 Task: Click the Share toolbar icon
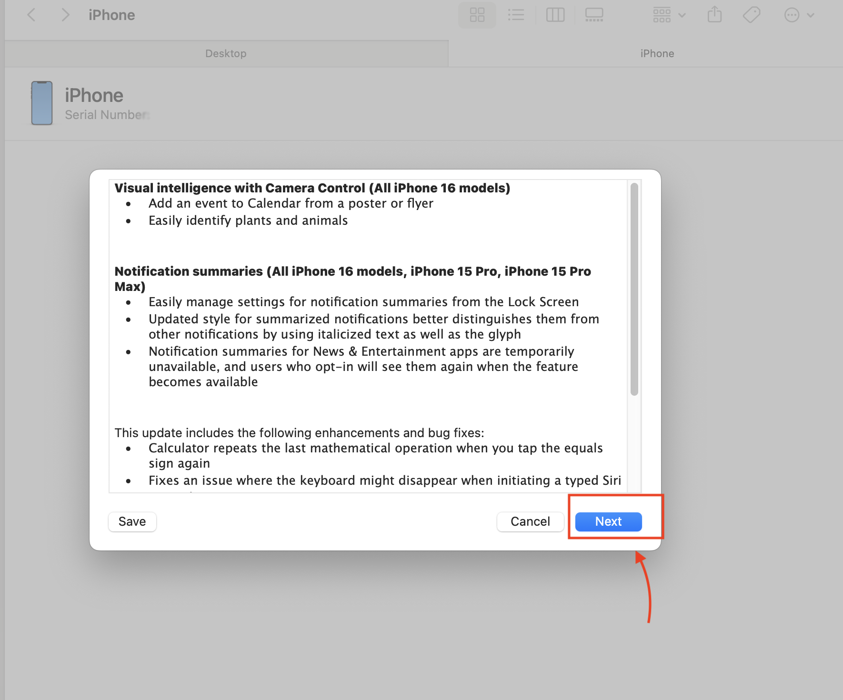pos(714,14)
